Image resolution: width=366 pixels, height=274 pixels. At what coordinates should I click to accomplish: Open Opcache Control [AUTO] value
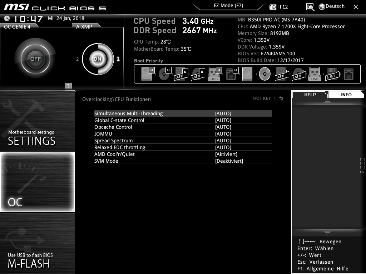click(223, 127)
